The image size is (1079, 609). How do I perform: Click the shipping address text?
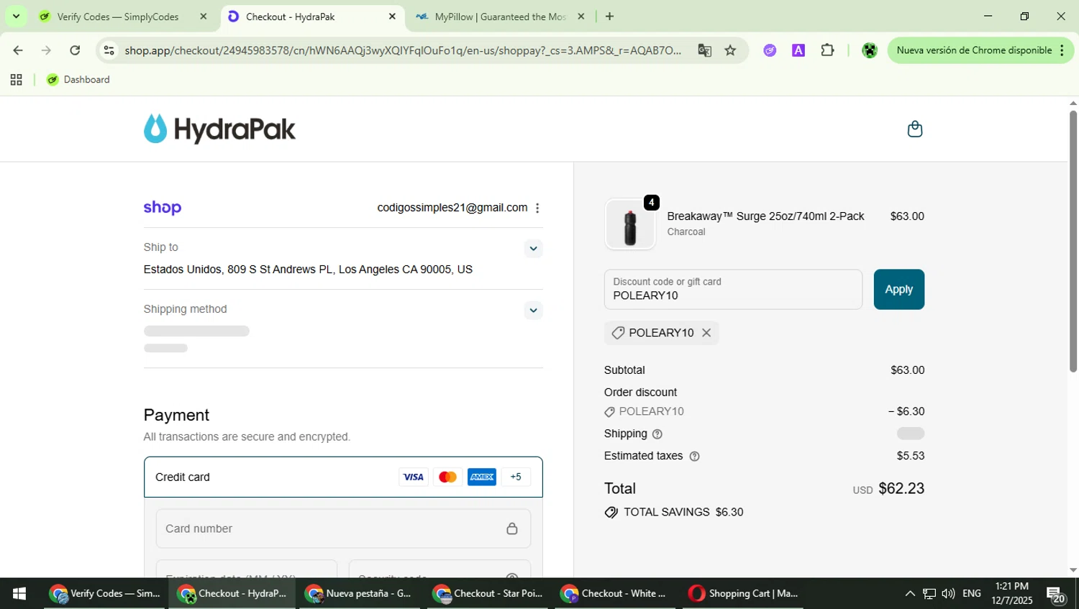tap(308, 270)
